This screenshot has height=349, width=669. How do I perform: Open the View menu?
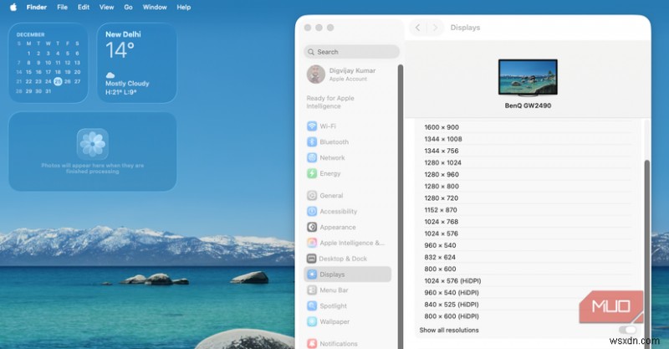107,8
